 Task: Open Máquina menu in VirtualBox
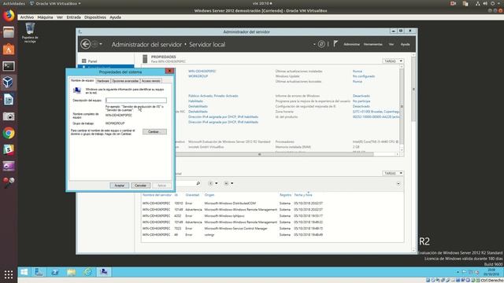point(45,17)
